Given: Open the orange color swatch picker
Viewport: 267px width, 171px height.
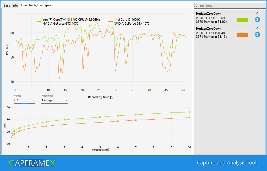Looking at the screenshot, I should click(242, 35).
